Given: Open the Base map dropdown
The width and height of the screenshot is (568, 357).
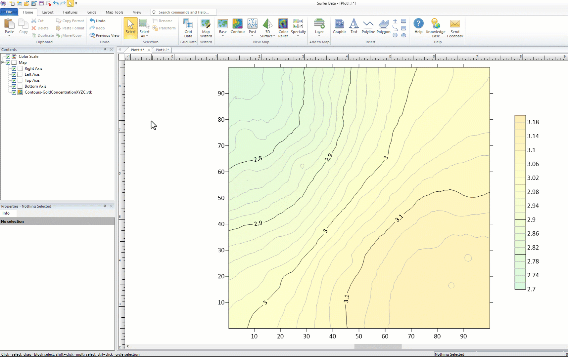Looking at the screenshot, I should click(223, 36).
